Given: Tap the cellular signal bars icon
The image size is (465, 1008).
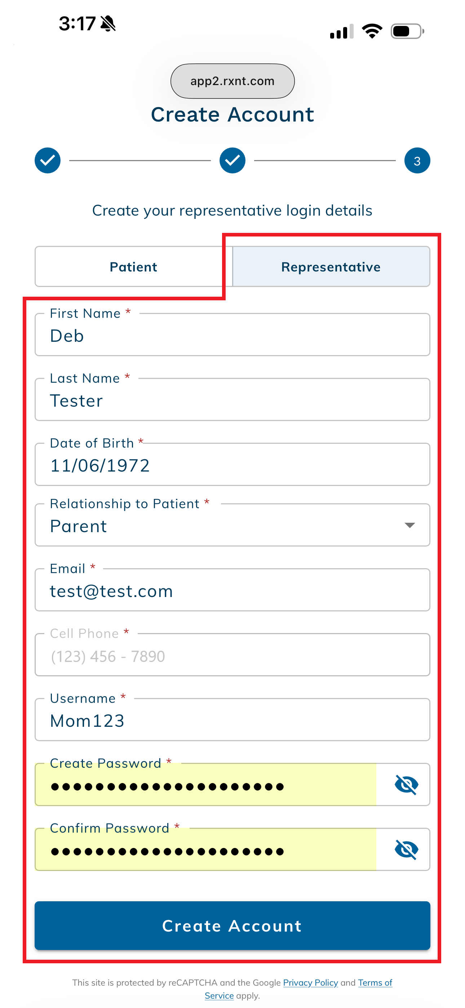Looking at the screenshot, I should point(341,31).
